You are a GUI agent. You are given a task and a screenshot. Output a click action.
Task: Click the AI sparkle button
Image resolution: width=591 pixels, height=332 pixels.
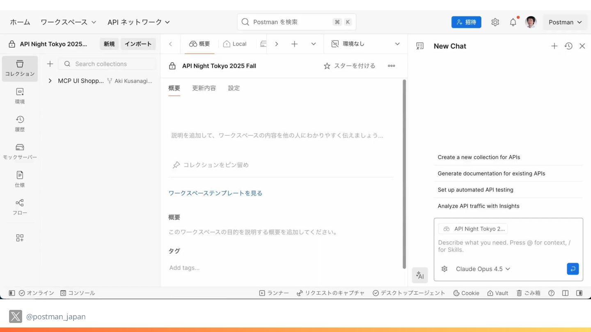coord(420,275)
